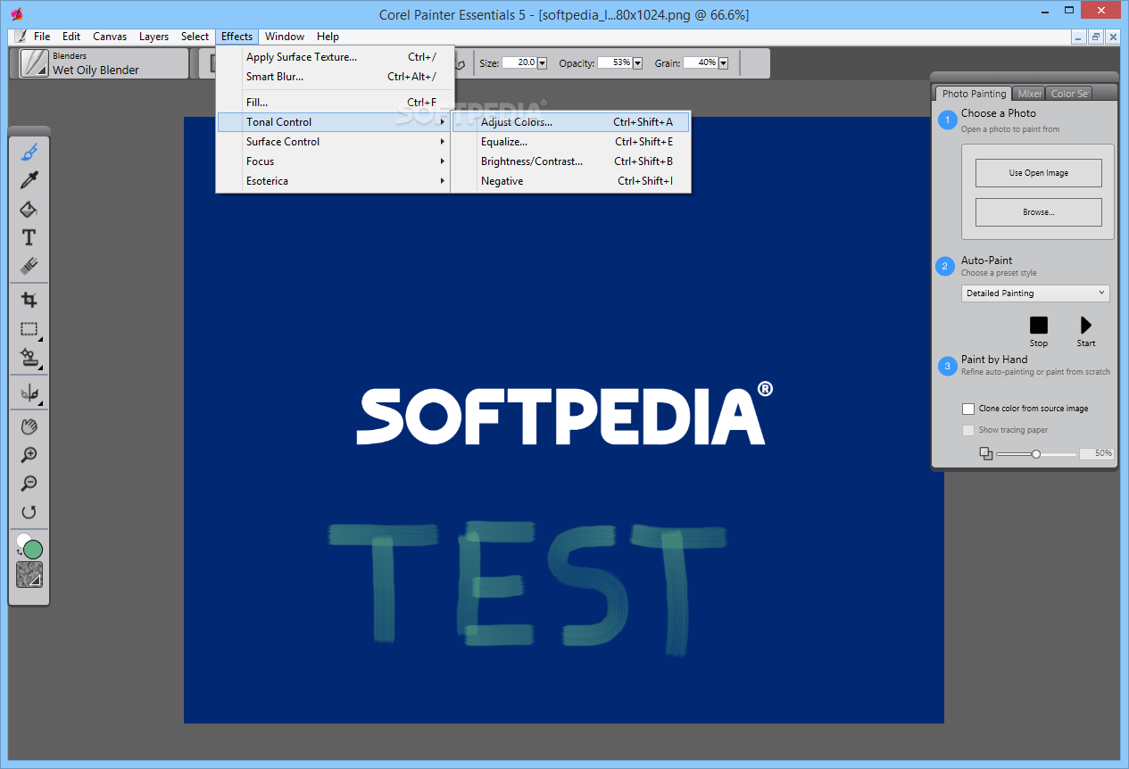Pick the Paint Bucket tool
The image size is (1129, 769).
point(29,208)
